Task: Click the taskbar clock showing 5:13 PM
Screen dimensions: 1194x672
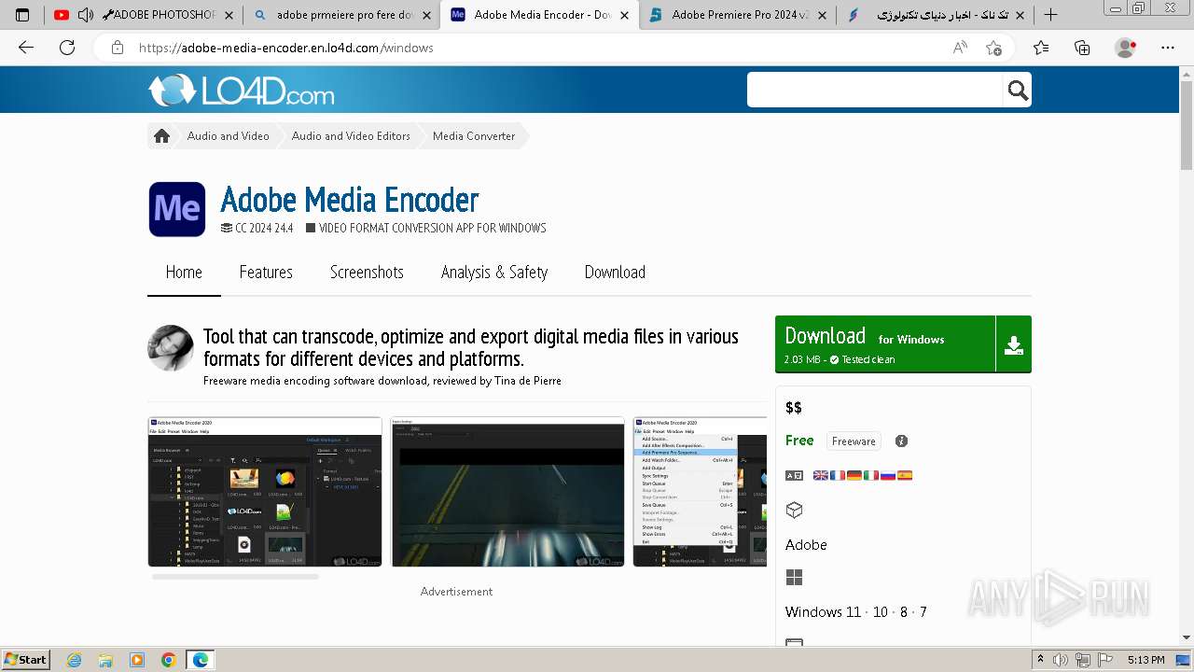Action: point(1145,660)
